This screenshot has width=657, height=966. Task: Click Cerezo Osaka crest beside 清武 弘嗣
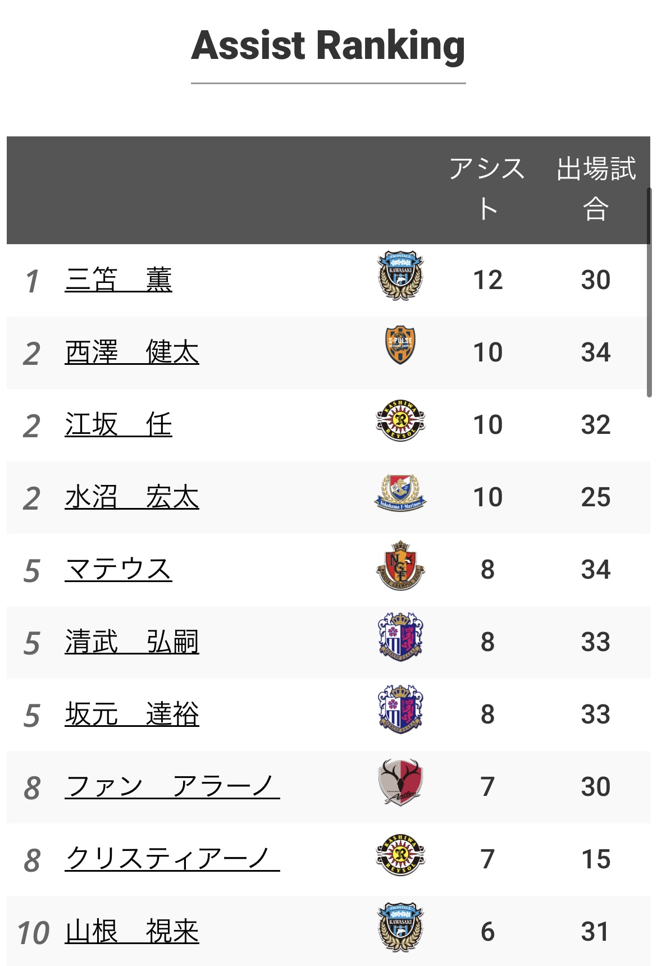pos(400,638)
